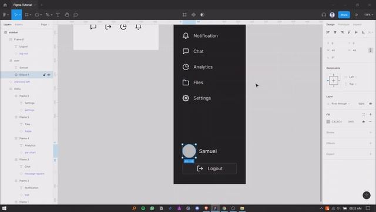This screenshot has width=376, height=212.
Task: Open the Figma main menu icon
Action: (x=5, y=15)
